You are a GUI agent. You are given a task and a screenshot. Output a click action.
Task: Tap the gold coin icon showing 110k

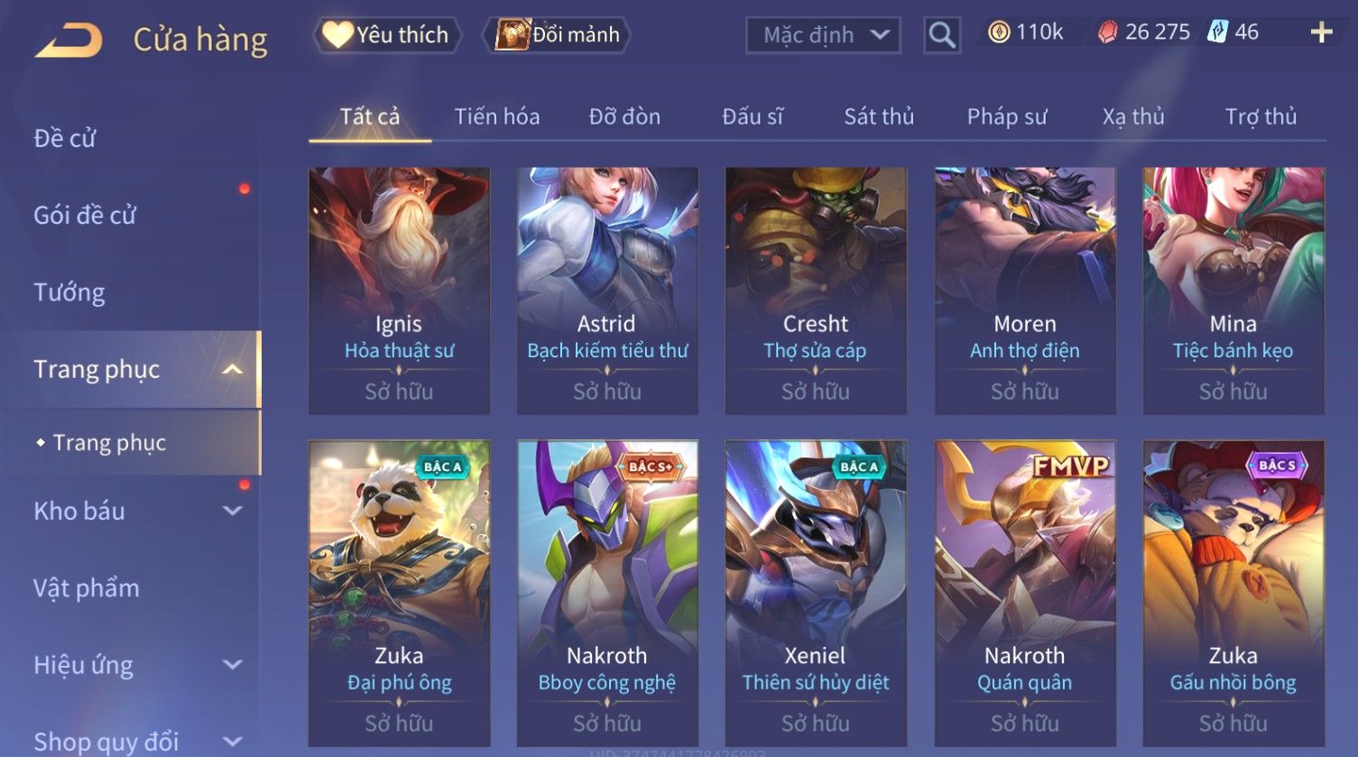(x=998, y=33)
